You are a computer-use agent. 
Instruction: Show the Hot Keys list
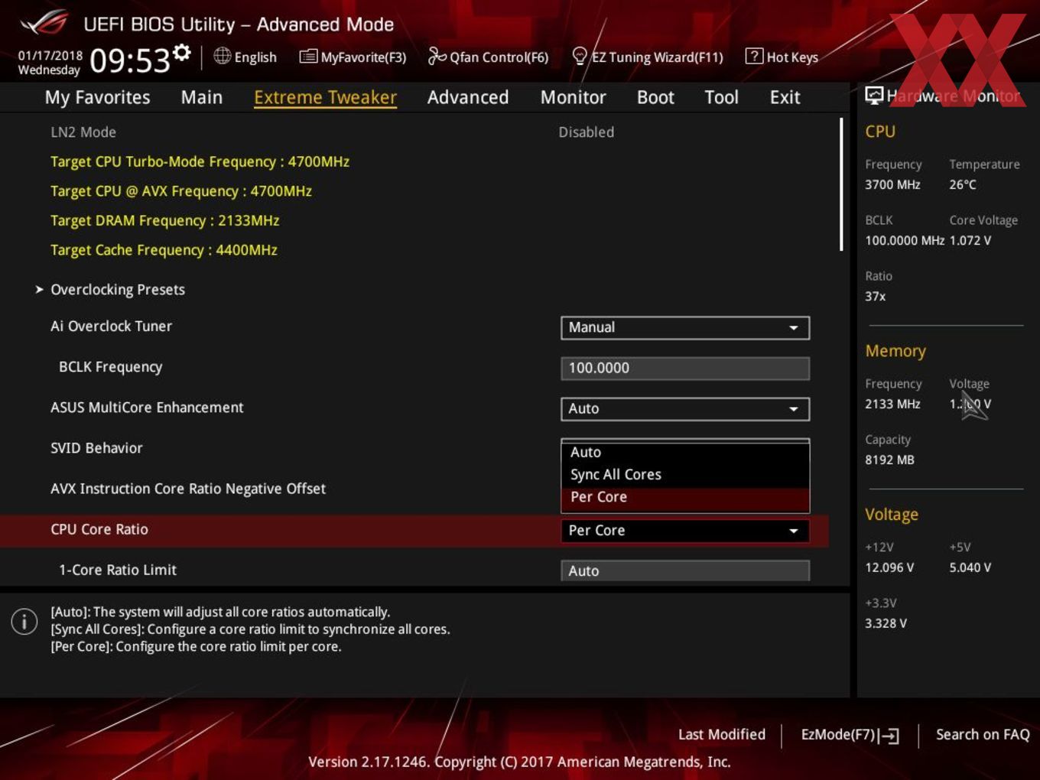pos(782,57)
